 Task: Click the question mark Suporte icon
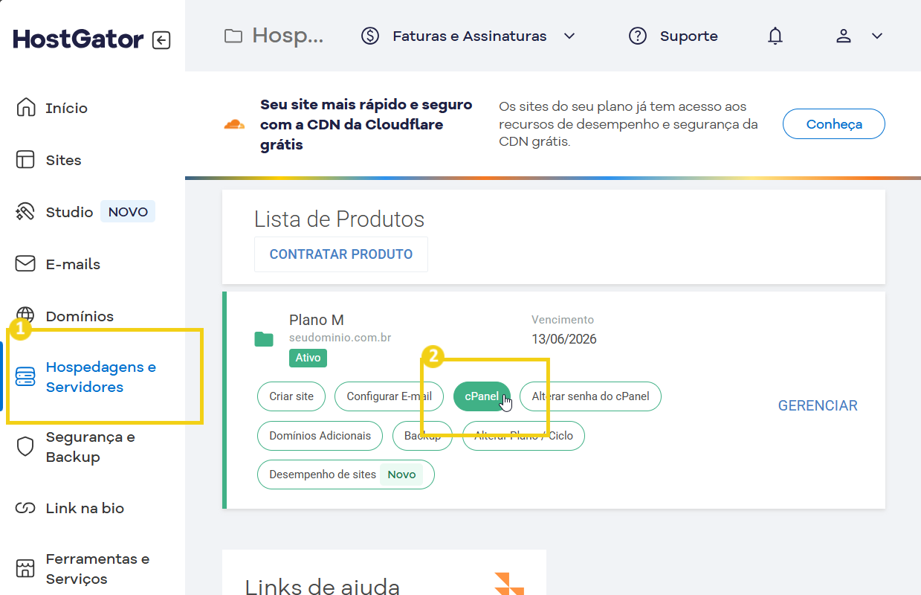point(638,36)
